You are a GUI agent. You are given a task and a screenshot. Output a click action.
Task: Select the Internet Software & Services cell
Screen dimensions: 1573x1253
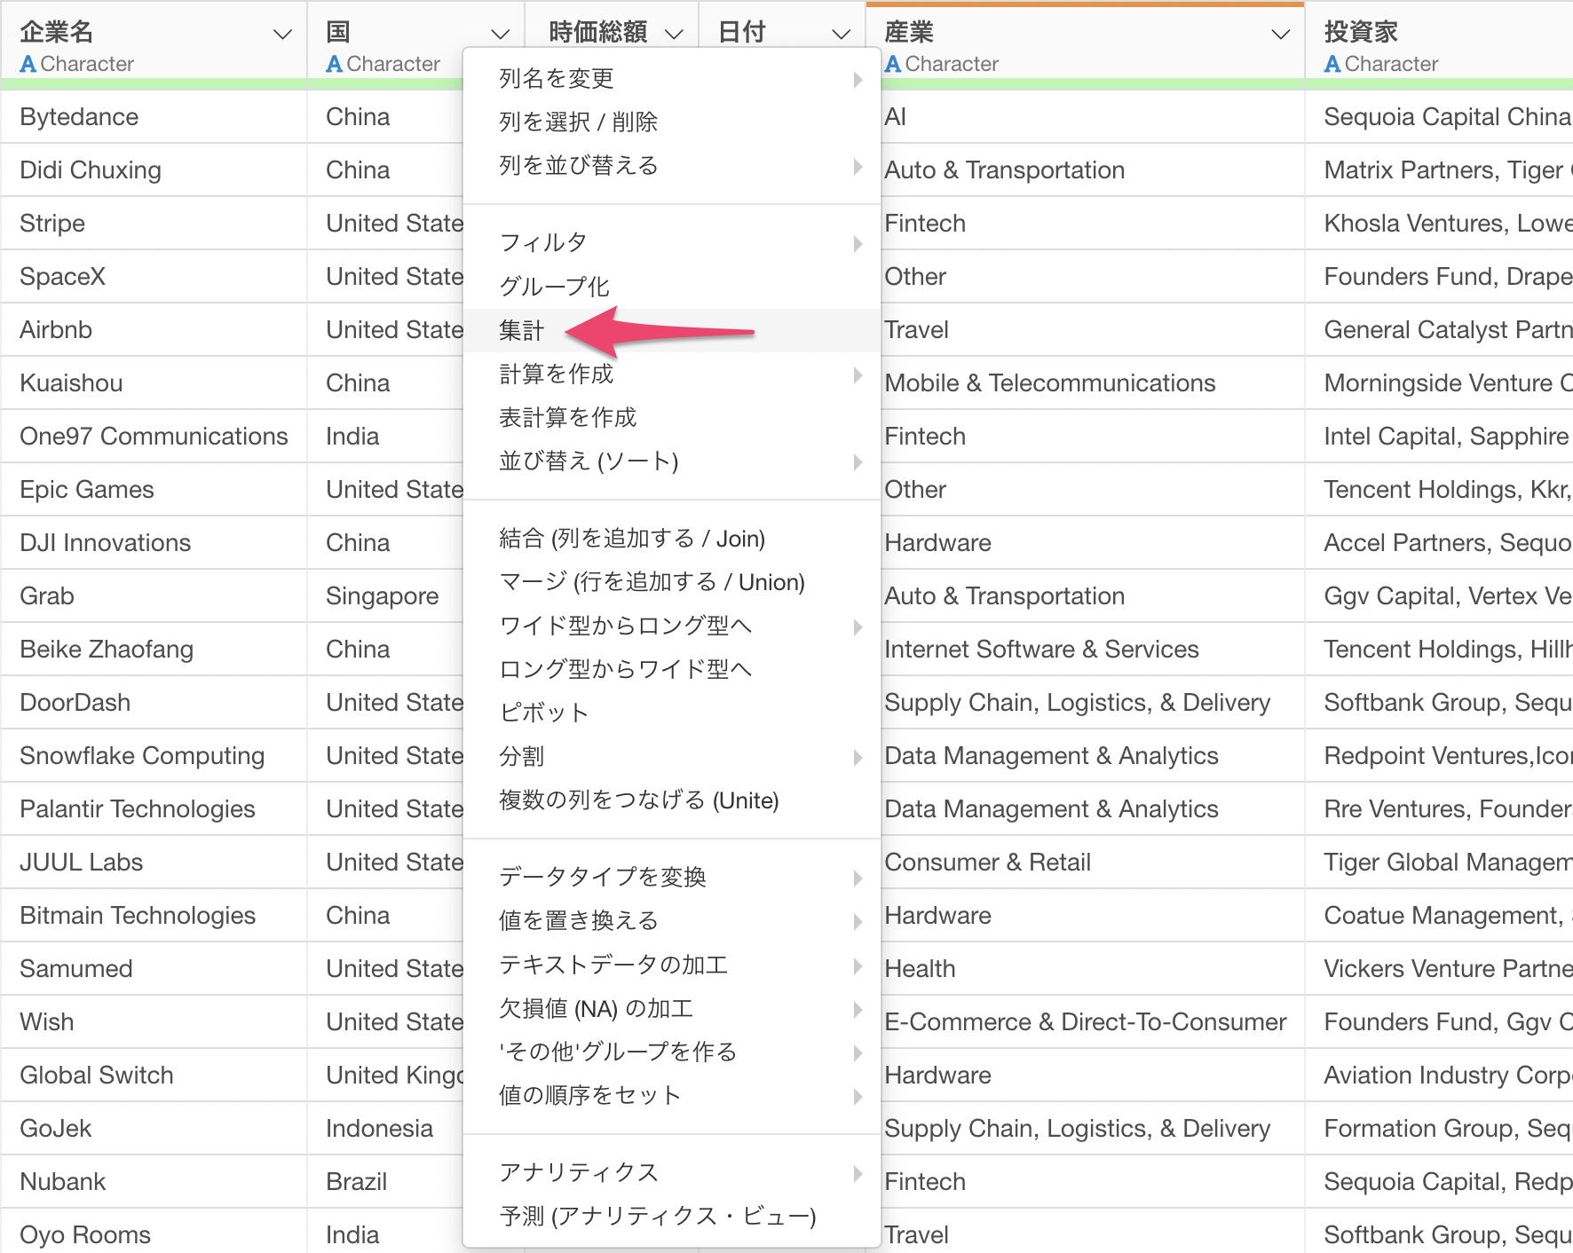(1092, 650)
